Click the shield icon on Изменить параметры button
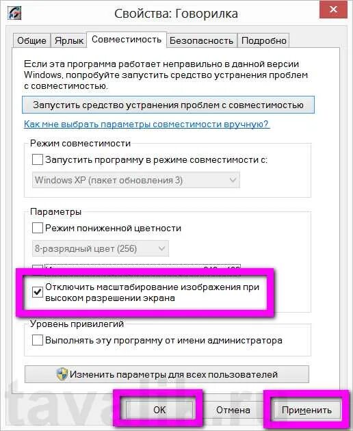This screenshot has width=353, height=431. click(62, 374)
